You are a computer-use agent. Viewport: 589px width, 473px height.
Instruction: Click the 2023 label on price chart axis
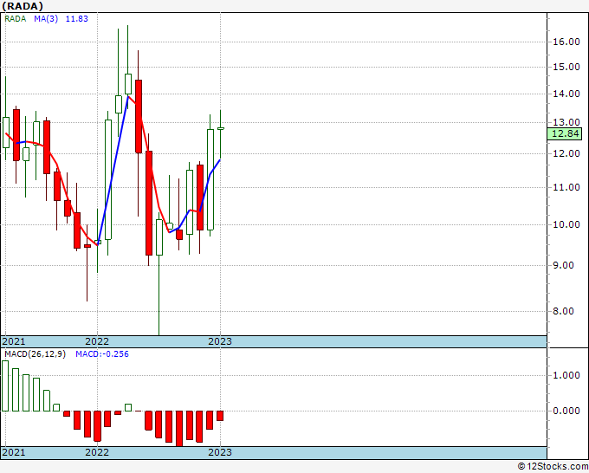[x=220, y=341]
